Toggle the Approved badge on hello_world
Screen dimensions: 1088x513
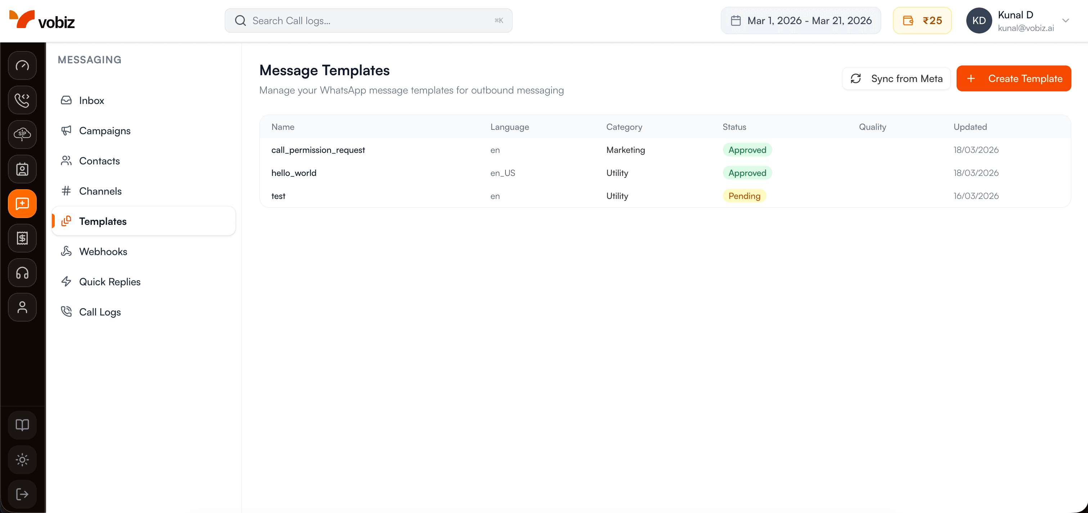pyautogui.click(x=747, y=173)
